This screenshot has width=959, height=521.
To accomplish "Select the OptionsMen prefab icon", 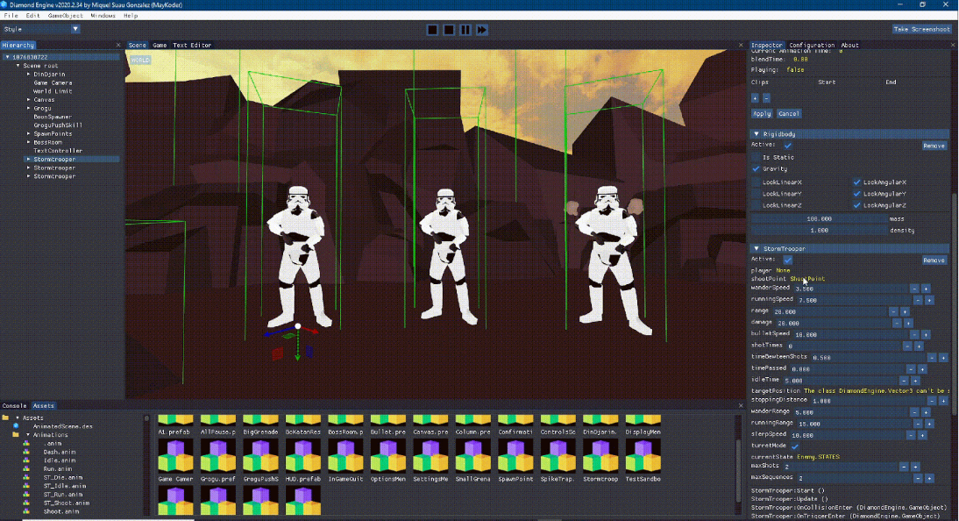I will click(x=388, y=456).
